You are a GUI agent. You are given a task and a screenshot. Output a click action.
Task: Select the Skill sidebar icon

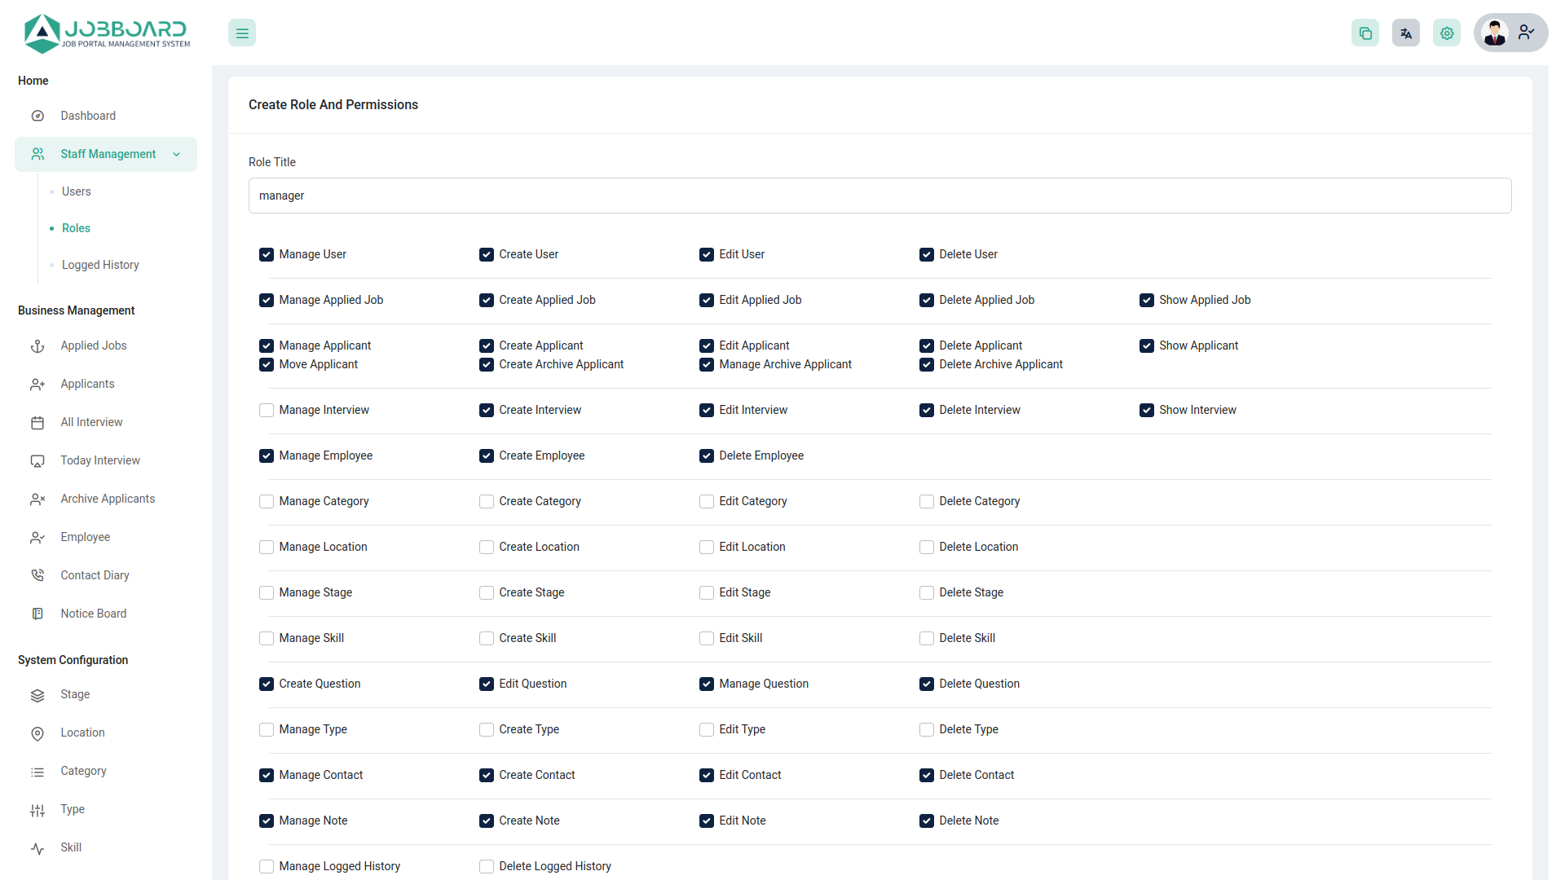click(37, 847)
